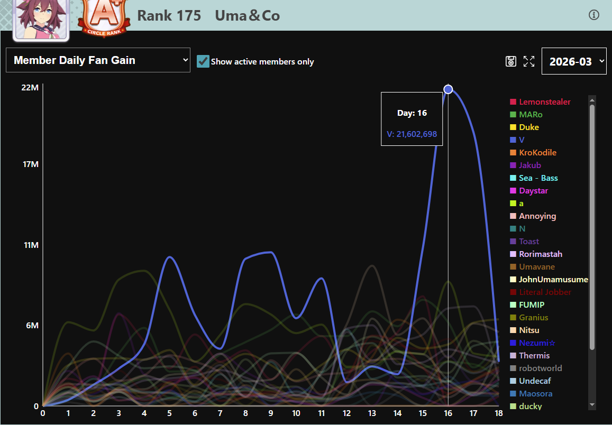This screenshot has width=612, height=425.
Task: Open the 2026-03 month selector
Action: (574, 61)
